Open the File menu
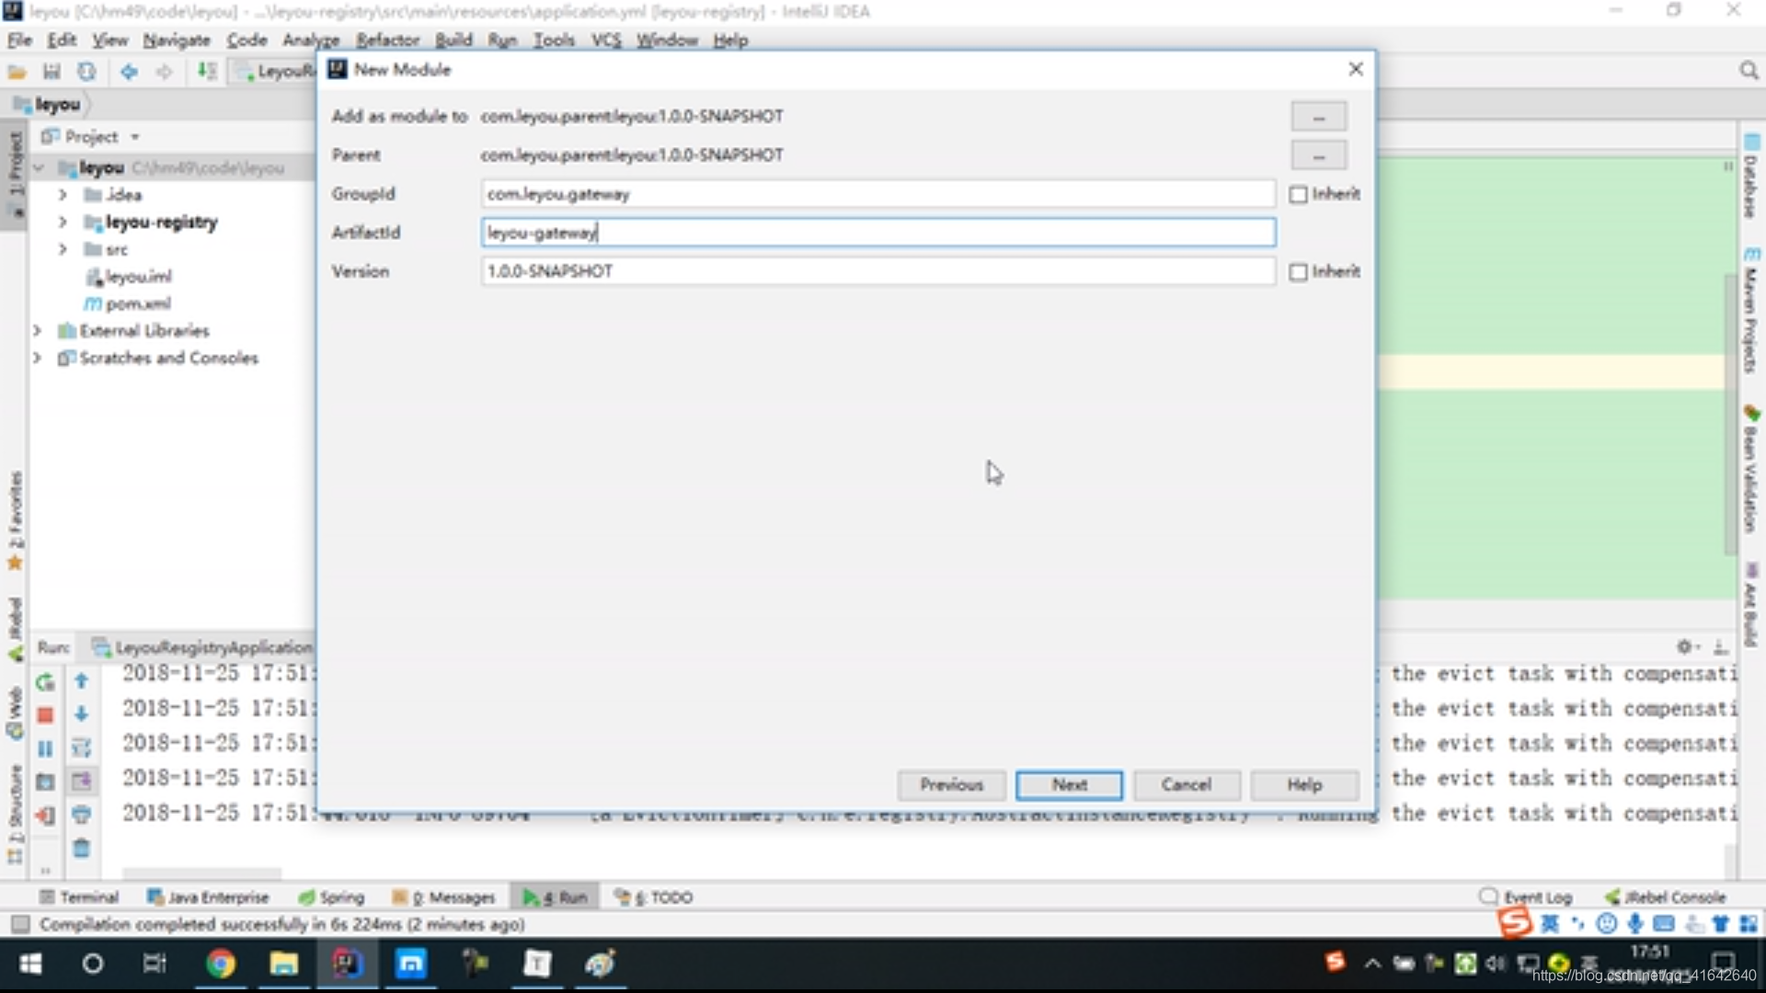 [19, 40]
